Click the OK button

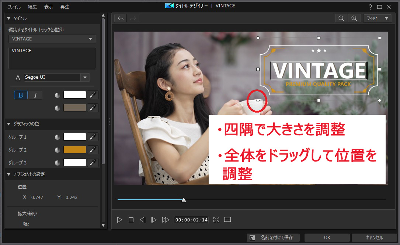[x=327, y=238]
